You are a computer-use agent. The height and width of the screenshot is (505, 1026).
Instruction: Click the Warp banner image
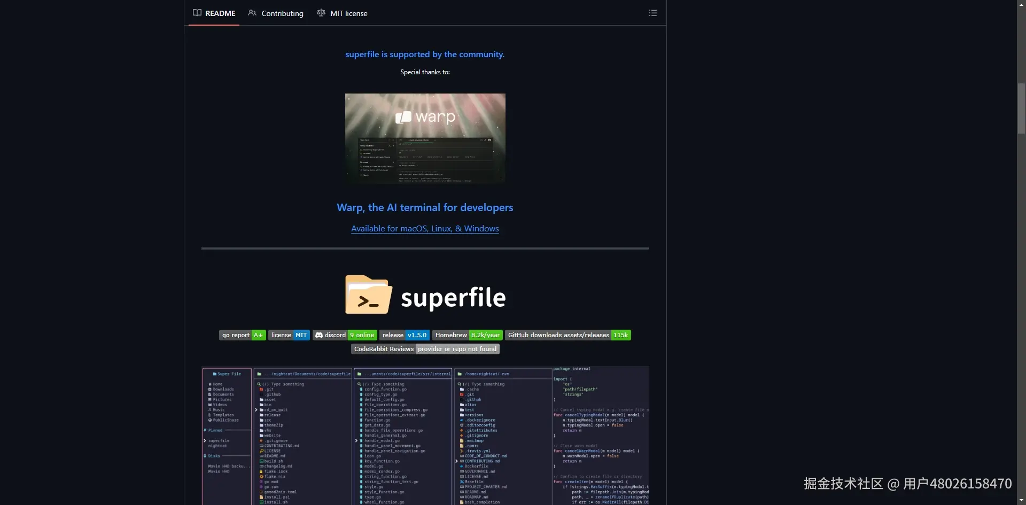425,139
